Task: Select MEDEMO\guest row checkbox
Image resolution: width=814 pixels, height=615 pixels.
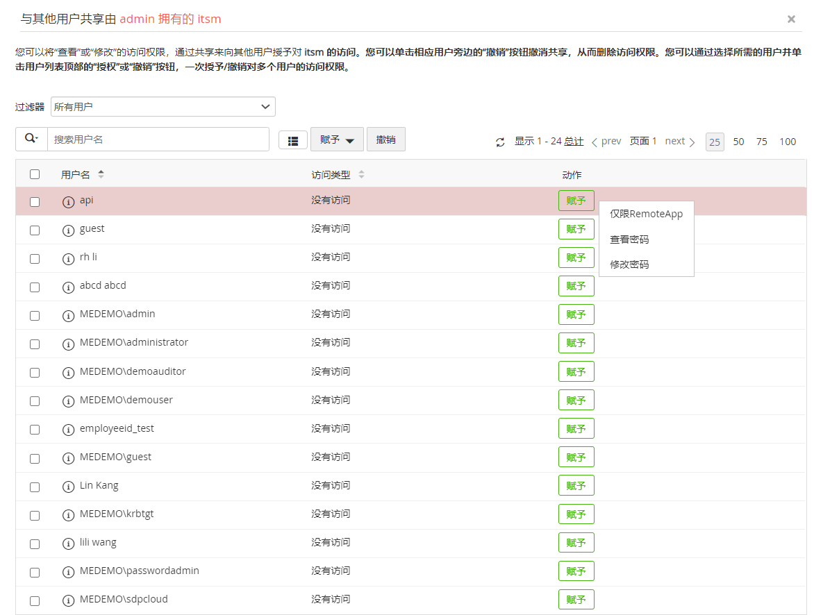Action: tap(35, 459)
